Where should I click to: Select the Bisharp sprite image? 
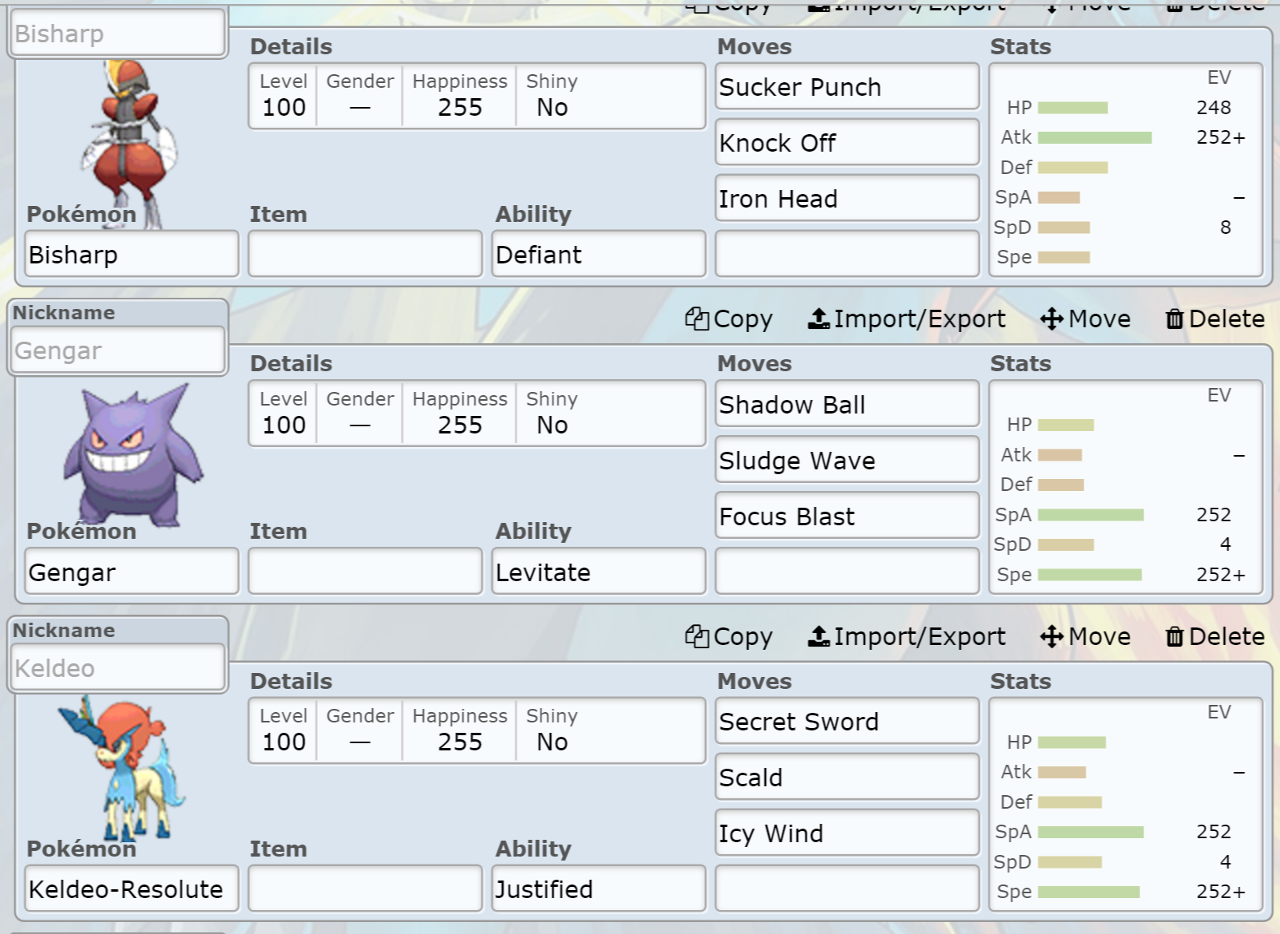click(x=131, y=144)
